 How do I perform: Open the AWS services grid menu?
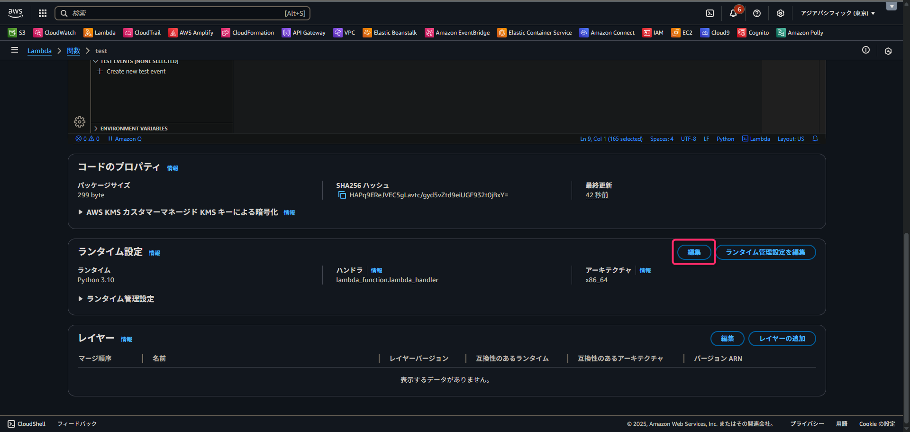(43, 13)
